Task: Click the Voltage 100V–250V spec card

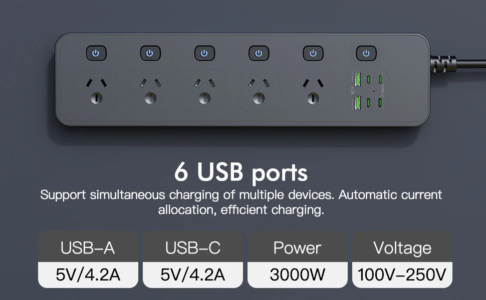Action: coord(402,259)
